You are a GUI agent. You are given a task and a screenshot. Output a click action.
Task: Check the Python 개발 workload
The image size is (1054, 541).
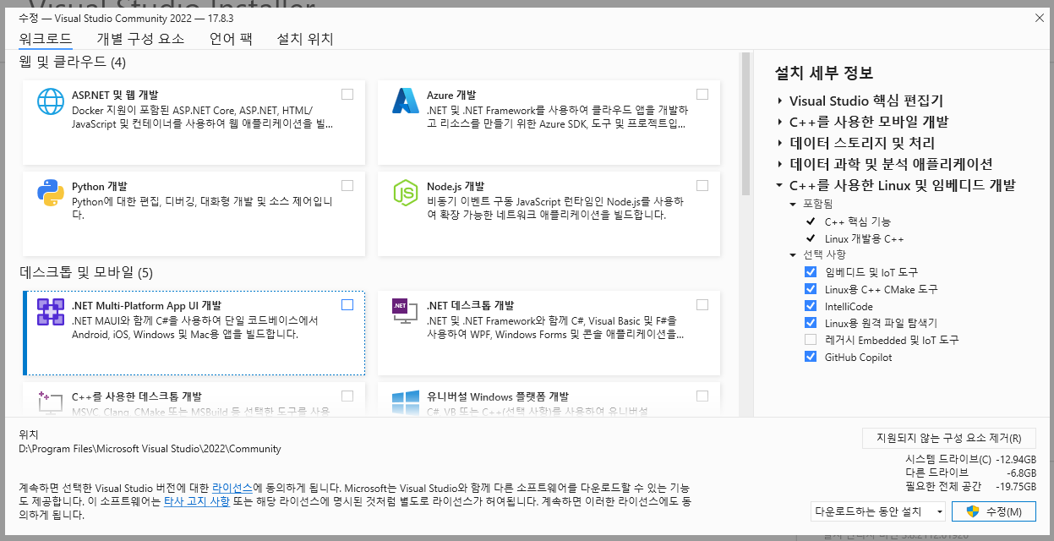[347, 186]
